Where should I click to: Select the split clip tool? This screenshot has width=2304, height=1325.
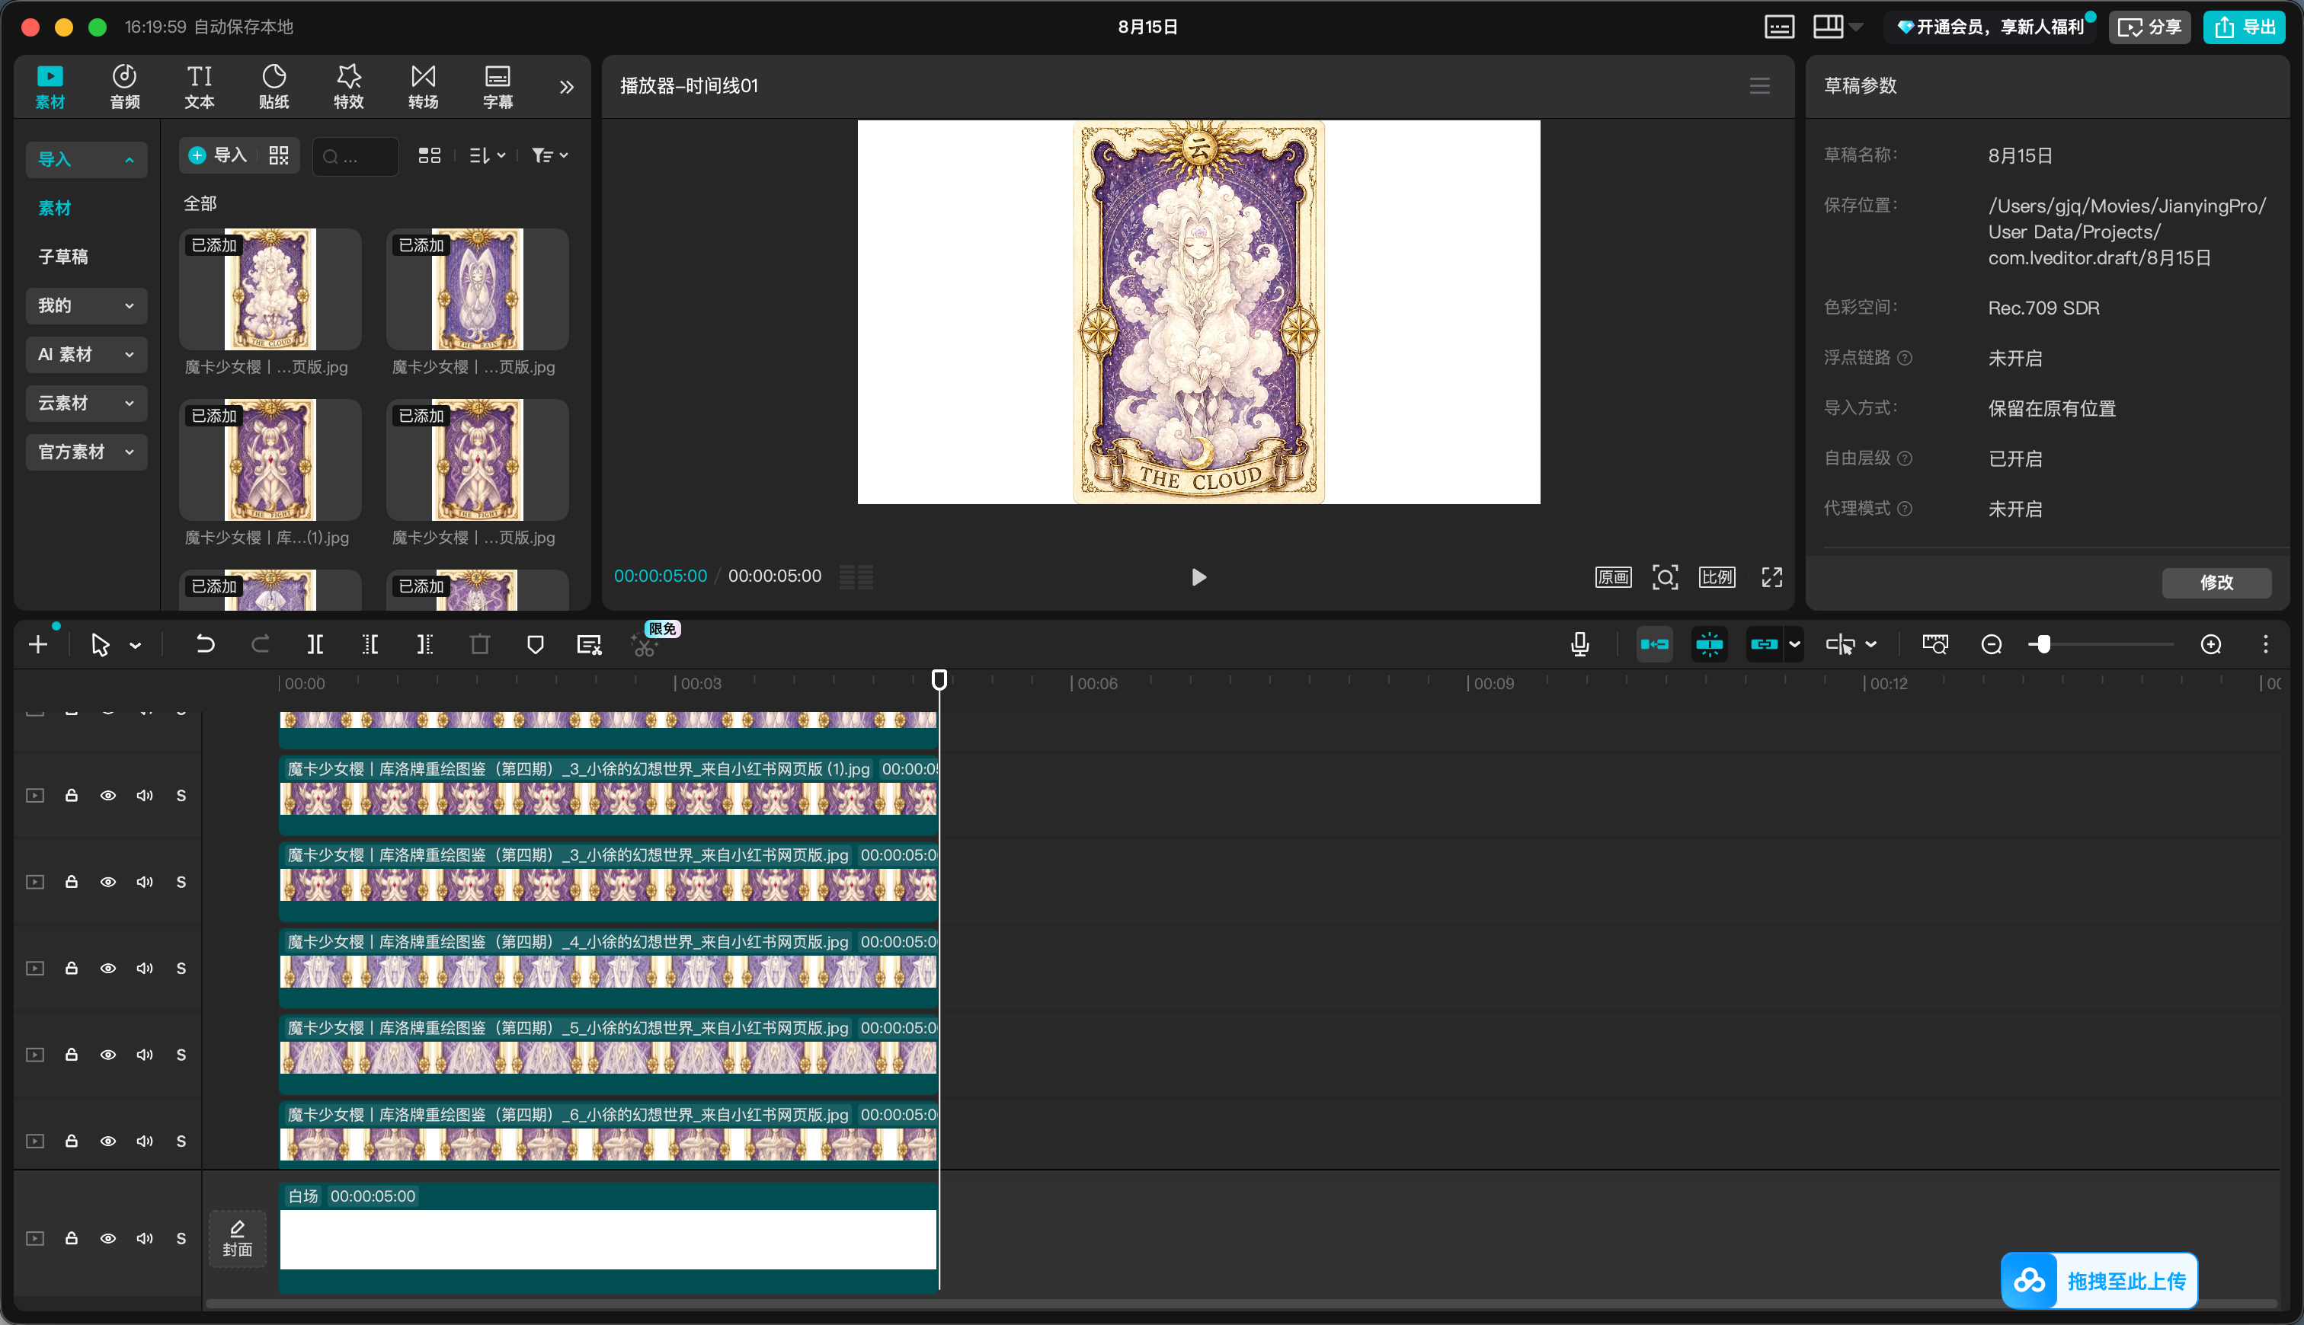pos(315,644)
